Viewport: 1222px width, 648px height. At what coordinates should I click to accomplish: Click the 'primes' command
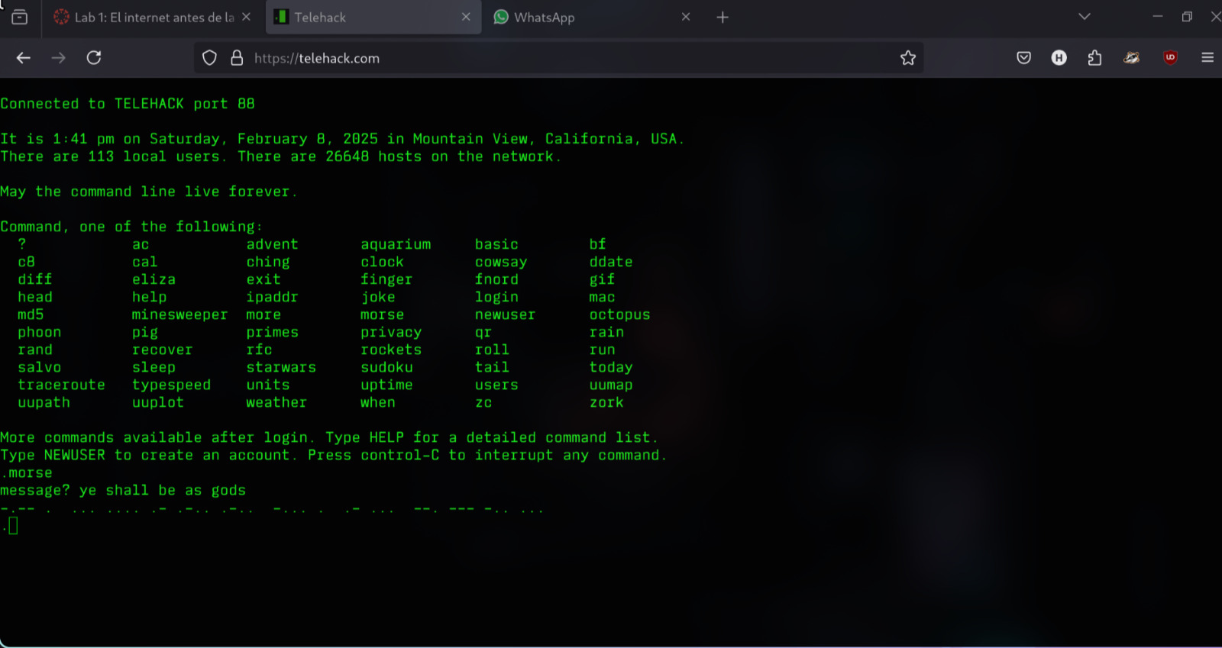[272, 332]
